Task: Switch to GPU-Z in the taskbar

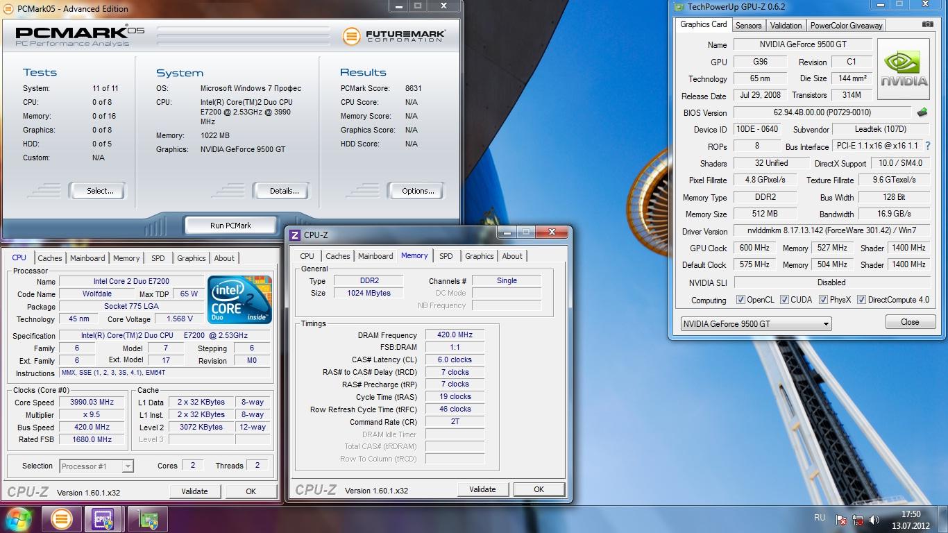Action: click(147, 519)
